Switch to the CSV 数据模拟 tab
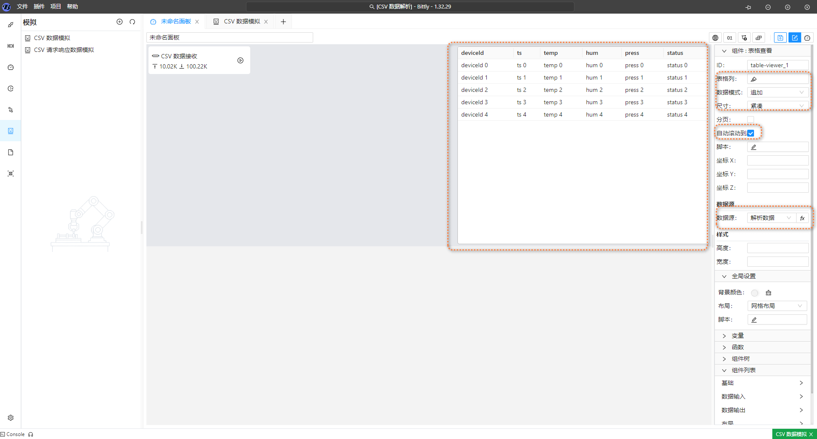This screenshot has width=817, height=439. tap(241, 22)
